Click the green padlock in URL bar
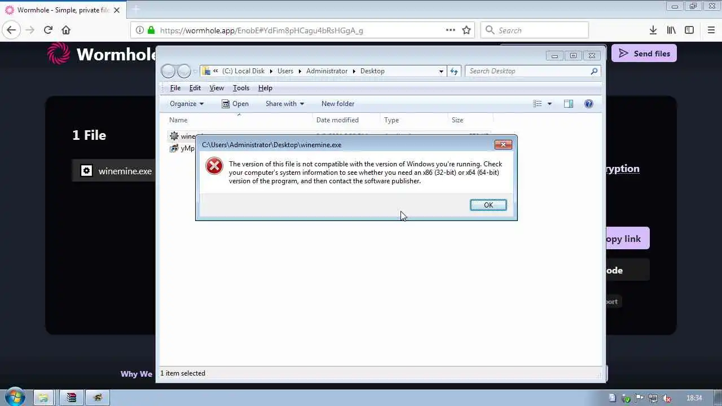Screen dimensions: 722x406 [x=151, y=30]
